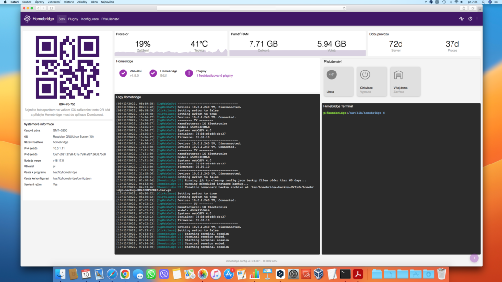Viewport: 502px width, 282px height.
Task: Open the Soubor menu
Action: [26, 2]
